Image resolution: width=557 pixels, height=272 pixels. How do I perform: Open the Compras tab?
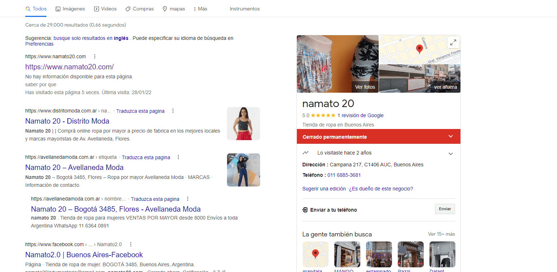pos(139,9)
